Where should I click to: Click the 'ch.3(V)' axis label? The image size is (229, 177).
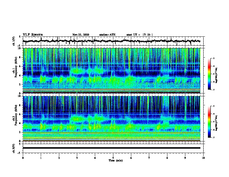click(14, 148)
